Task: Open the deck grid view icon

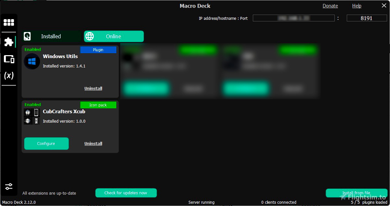Action: point(9,22)
